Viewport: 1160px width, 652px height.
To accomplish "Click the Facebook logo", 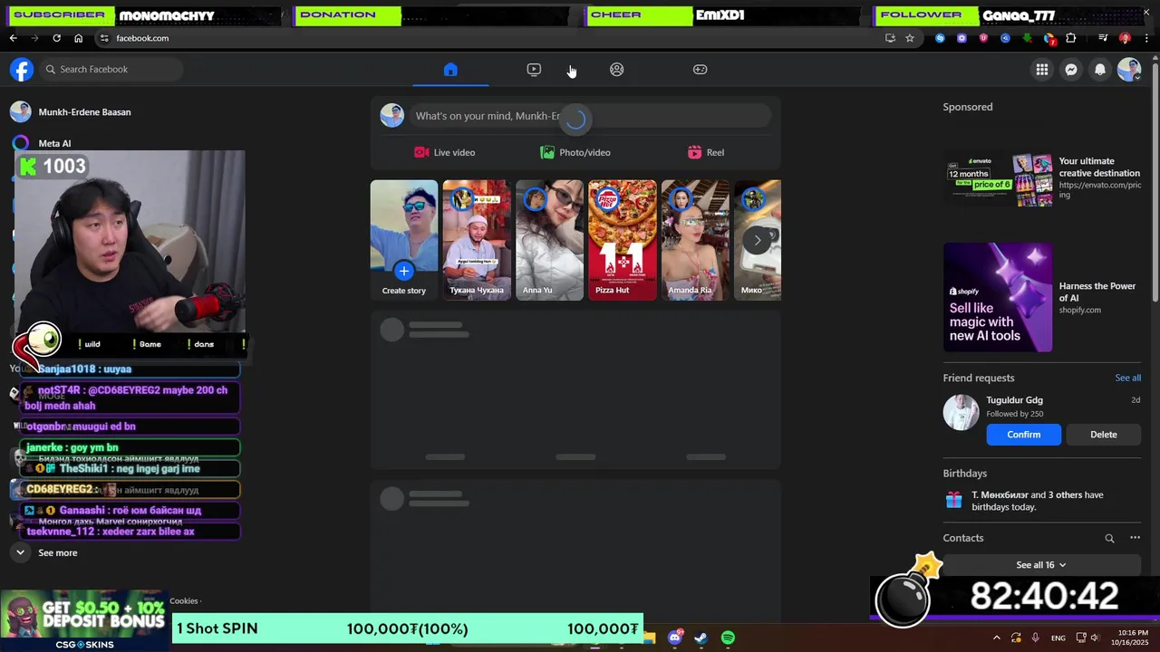I will point(22,70).
